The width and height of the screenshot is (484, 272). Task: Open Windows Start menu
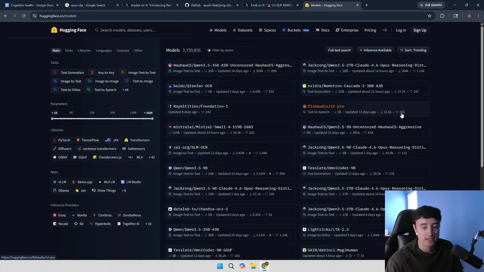coord(220,266)
